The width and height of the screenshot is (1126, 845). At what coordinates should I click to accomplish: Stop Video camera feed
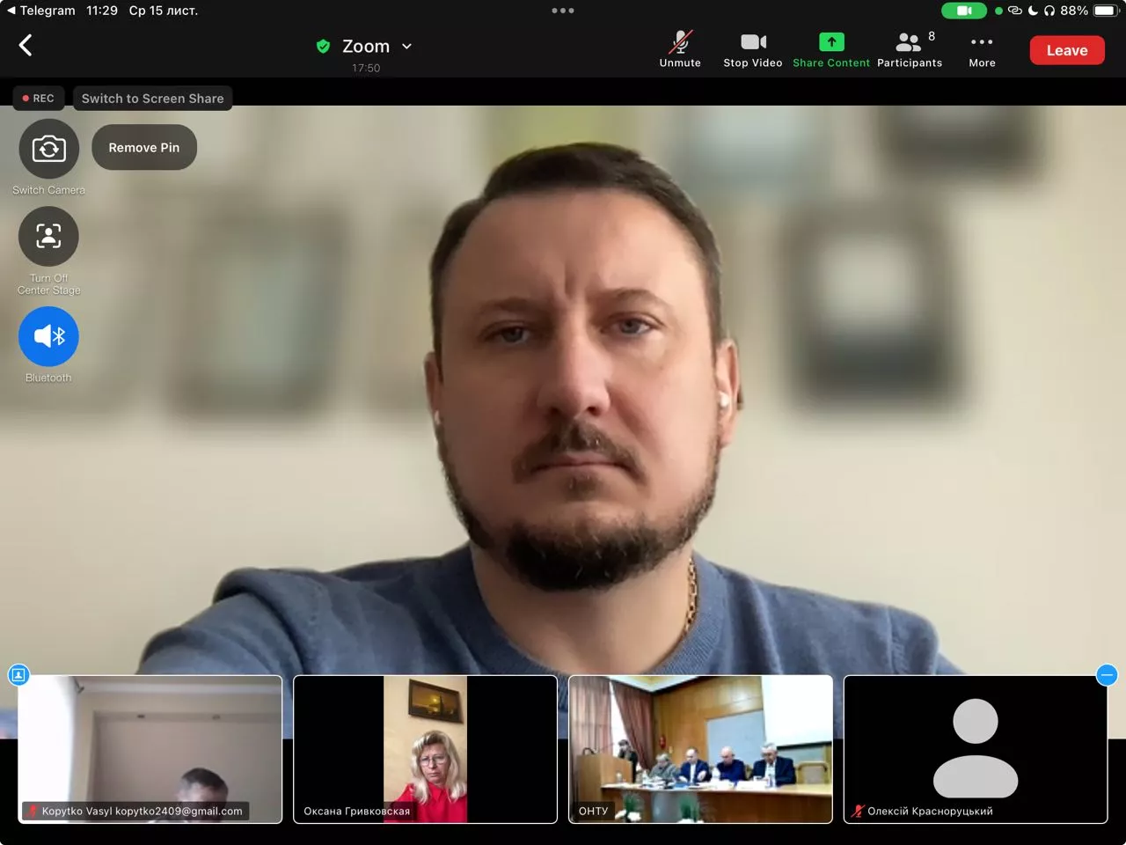752,49
